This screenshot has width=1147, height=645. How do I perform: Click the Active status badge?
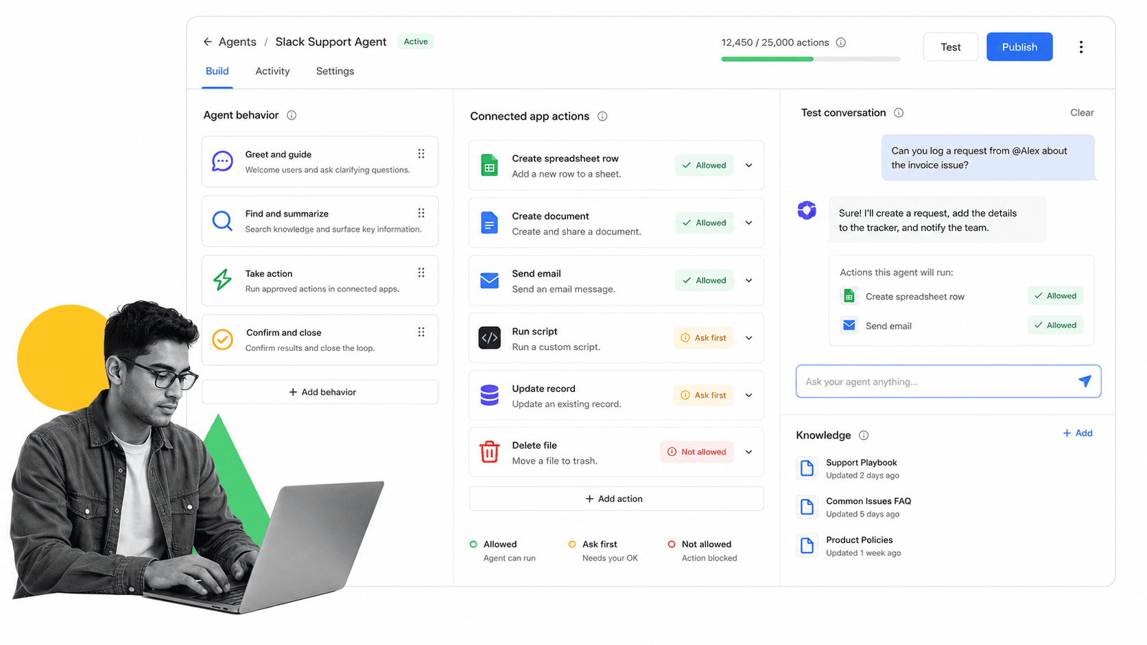tap(416, 42)
